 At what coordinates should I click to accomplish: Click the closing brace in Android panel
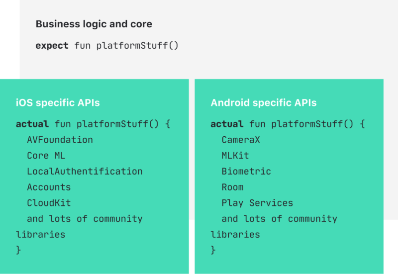coord(213,250)
